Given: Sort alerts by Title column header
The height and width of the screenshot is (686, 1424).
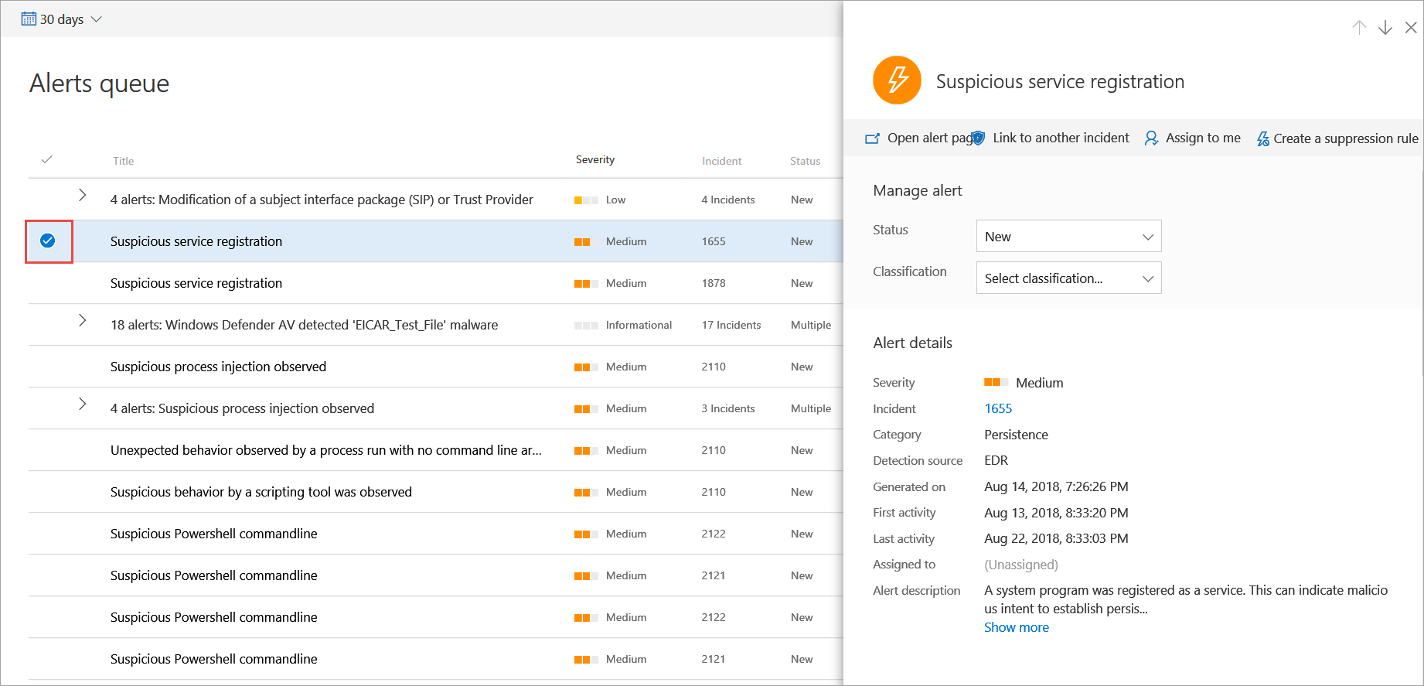Looking at the screenshot, I should [123, 161].
